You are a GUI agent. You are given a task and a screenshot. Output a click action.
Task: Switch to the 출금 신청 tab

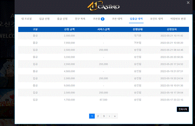pos(62,19)
